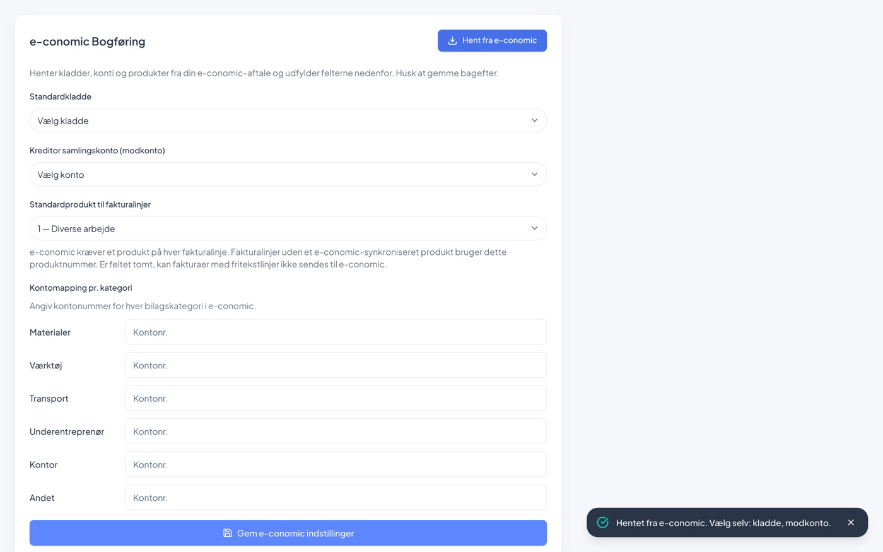Open the Standardkladde dropdown
Viewport: 883px width, 552px height.
click(288, 120)
